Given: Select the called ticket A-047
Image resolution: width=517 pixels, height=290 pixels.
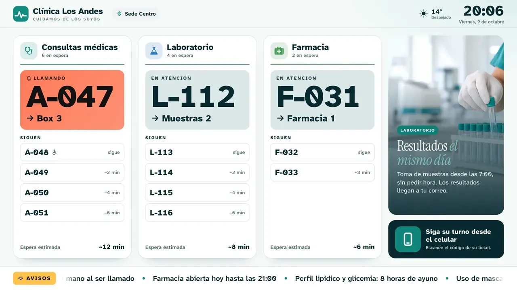Looking at the screenshot, I should [x=72, y=100].
